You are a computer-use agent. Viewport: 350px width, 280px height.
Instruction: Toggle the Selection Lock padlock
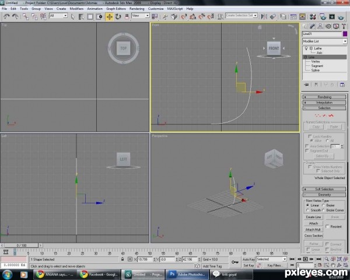123,259
